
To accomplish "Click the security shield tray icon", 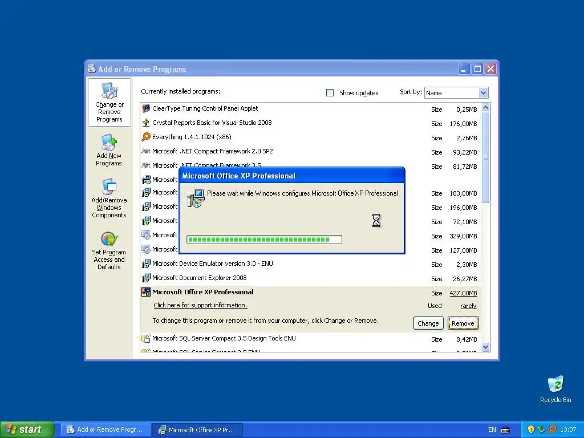I will [531, 429].
